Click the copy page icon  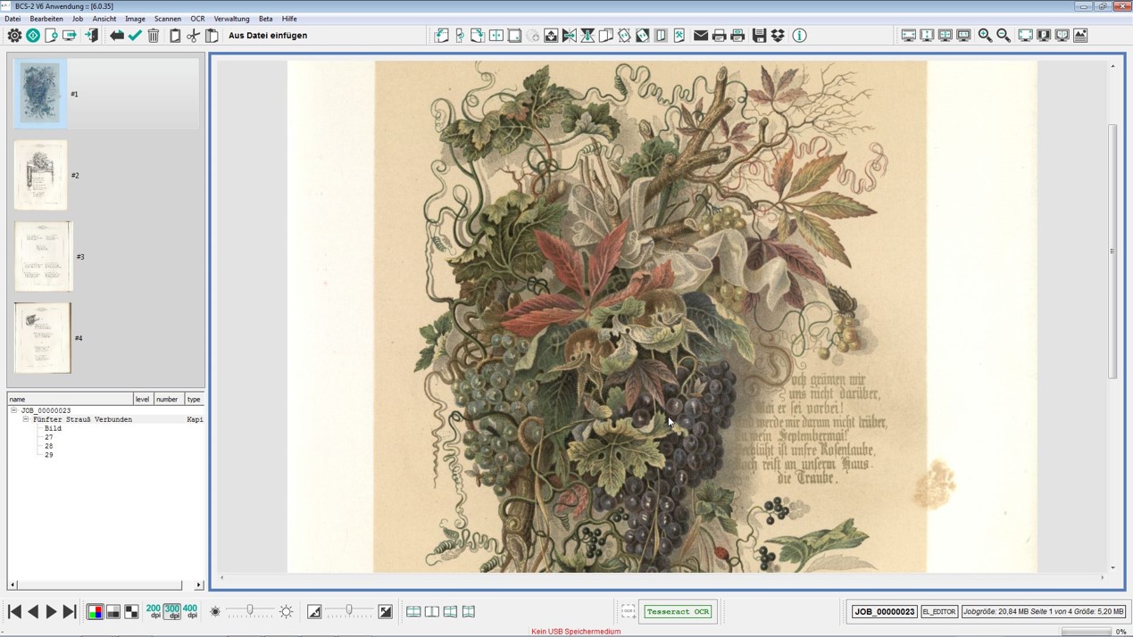(x=175, y=36)
